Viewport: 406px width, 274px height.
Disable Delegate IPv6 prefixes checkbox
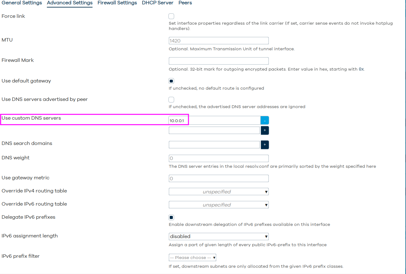[171, 217]
